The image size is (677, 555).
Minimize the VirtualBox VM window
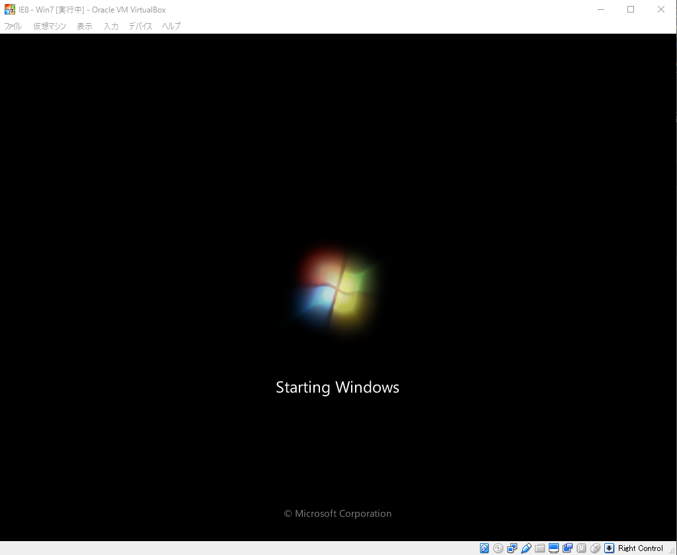pyautogui.click(x=600, y=9)
